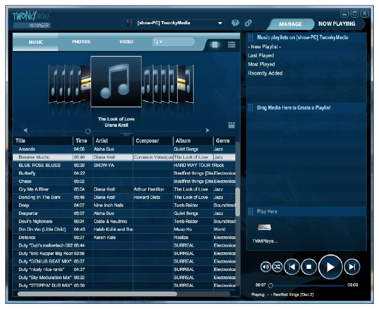Screen dimensions: 379x309
Task: Switch to list view
Action: (231, 45)
